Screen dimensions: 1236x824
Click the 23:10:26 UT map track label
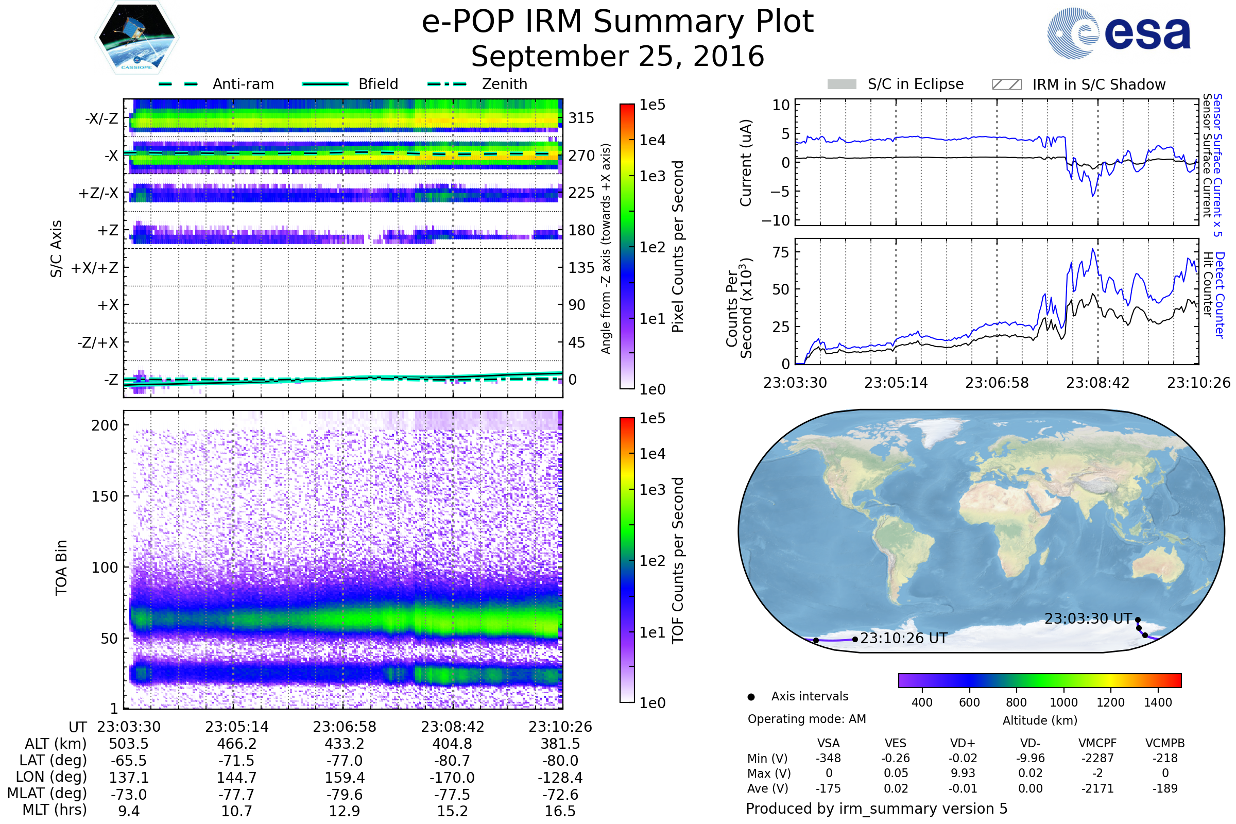click(x=904, y=639)
